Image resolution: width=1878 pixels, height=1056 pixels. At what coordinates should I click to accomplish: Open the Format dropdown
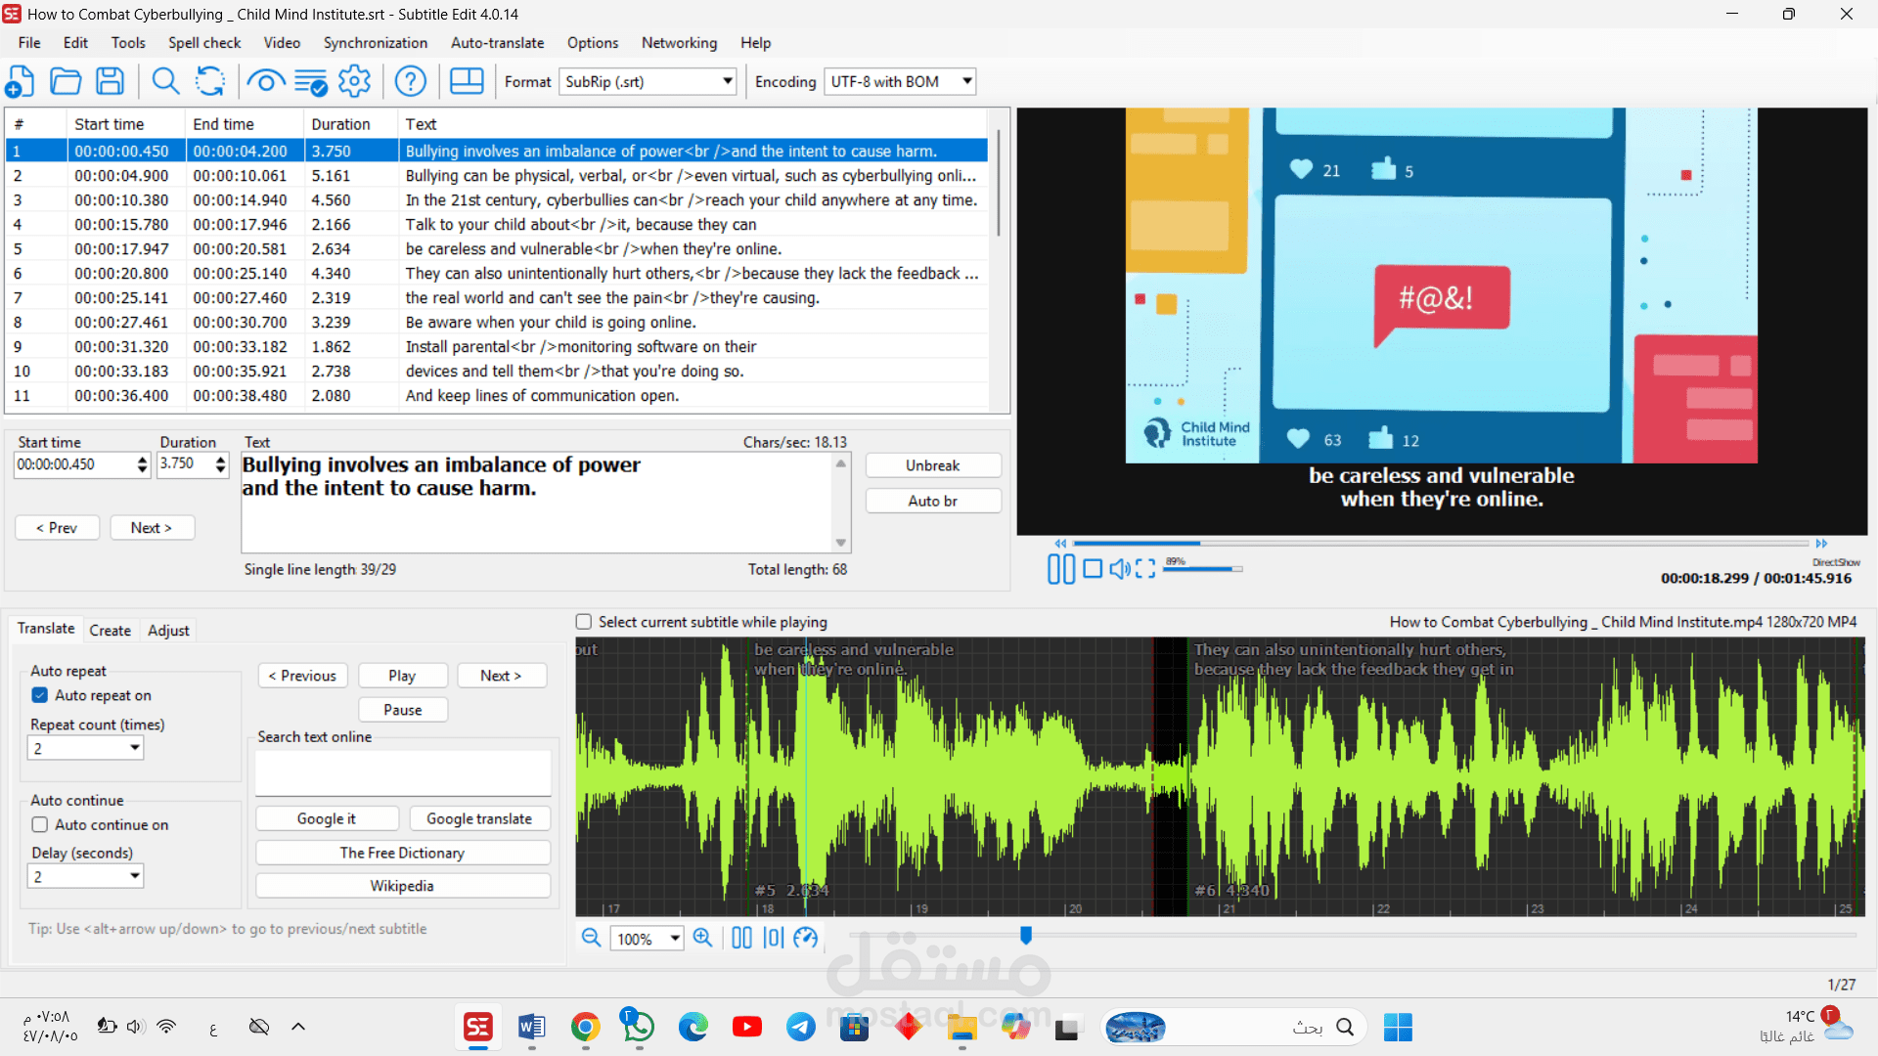(x=726, y=81)
